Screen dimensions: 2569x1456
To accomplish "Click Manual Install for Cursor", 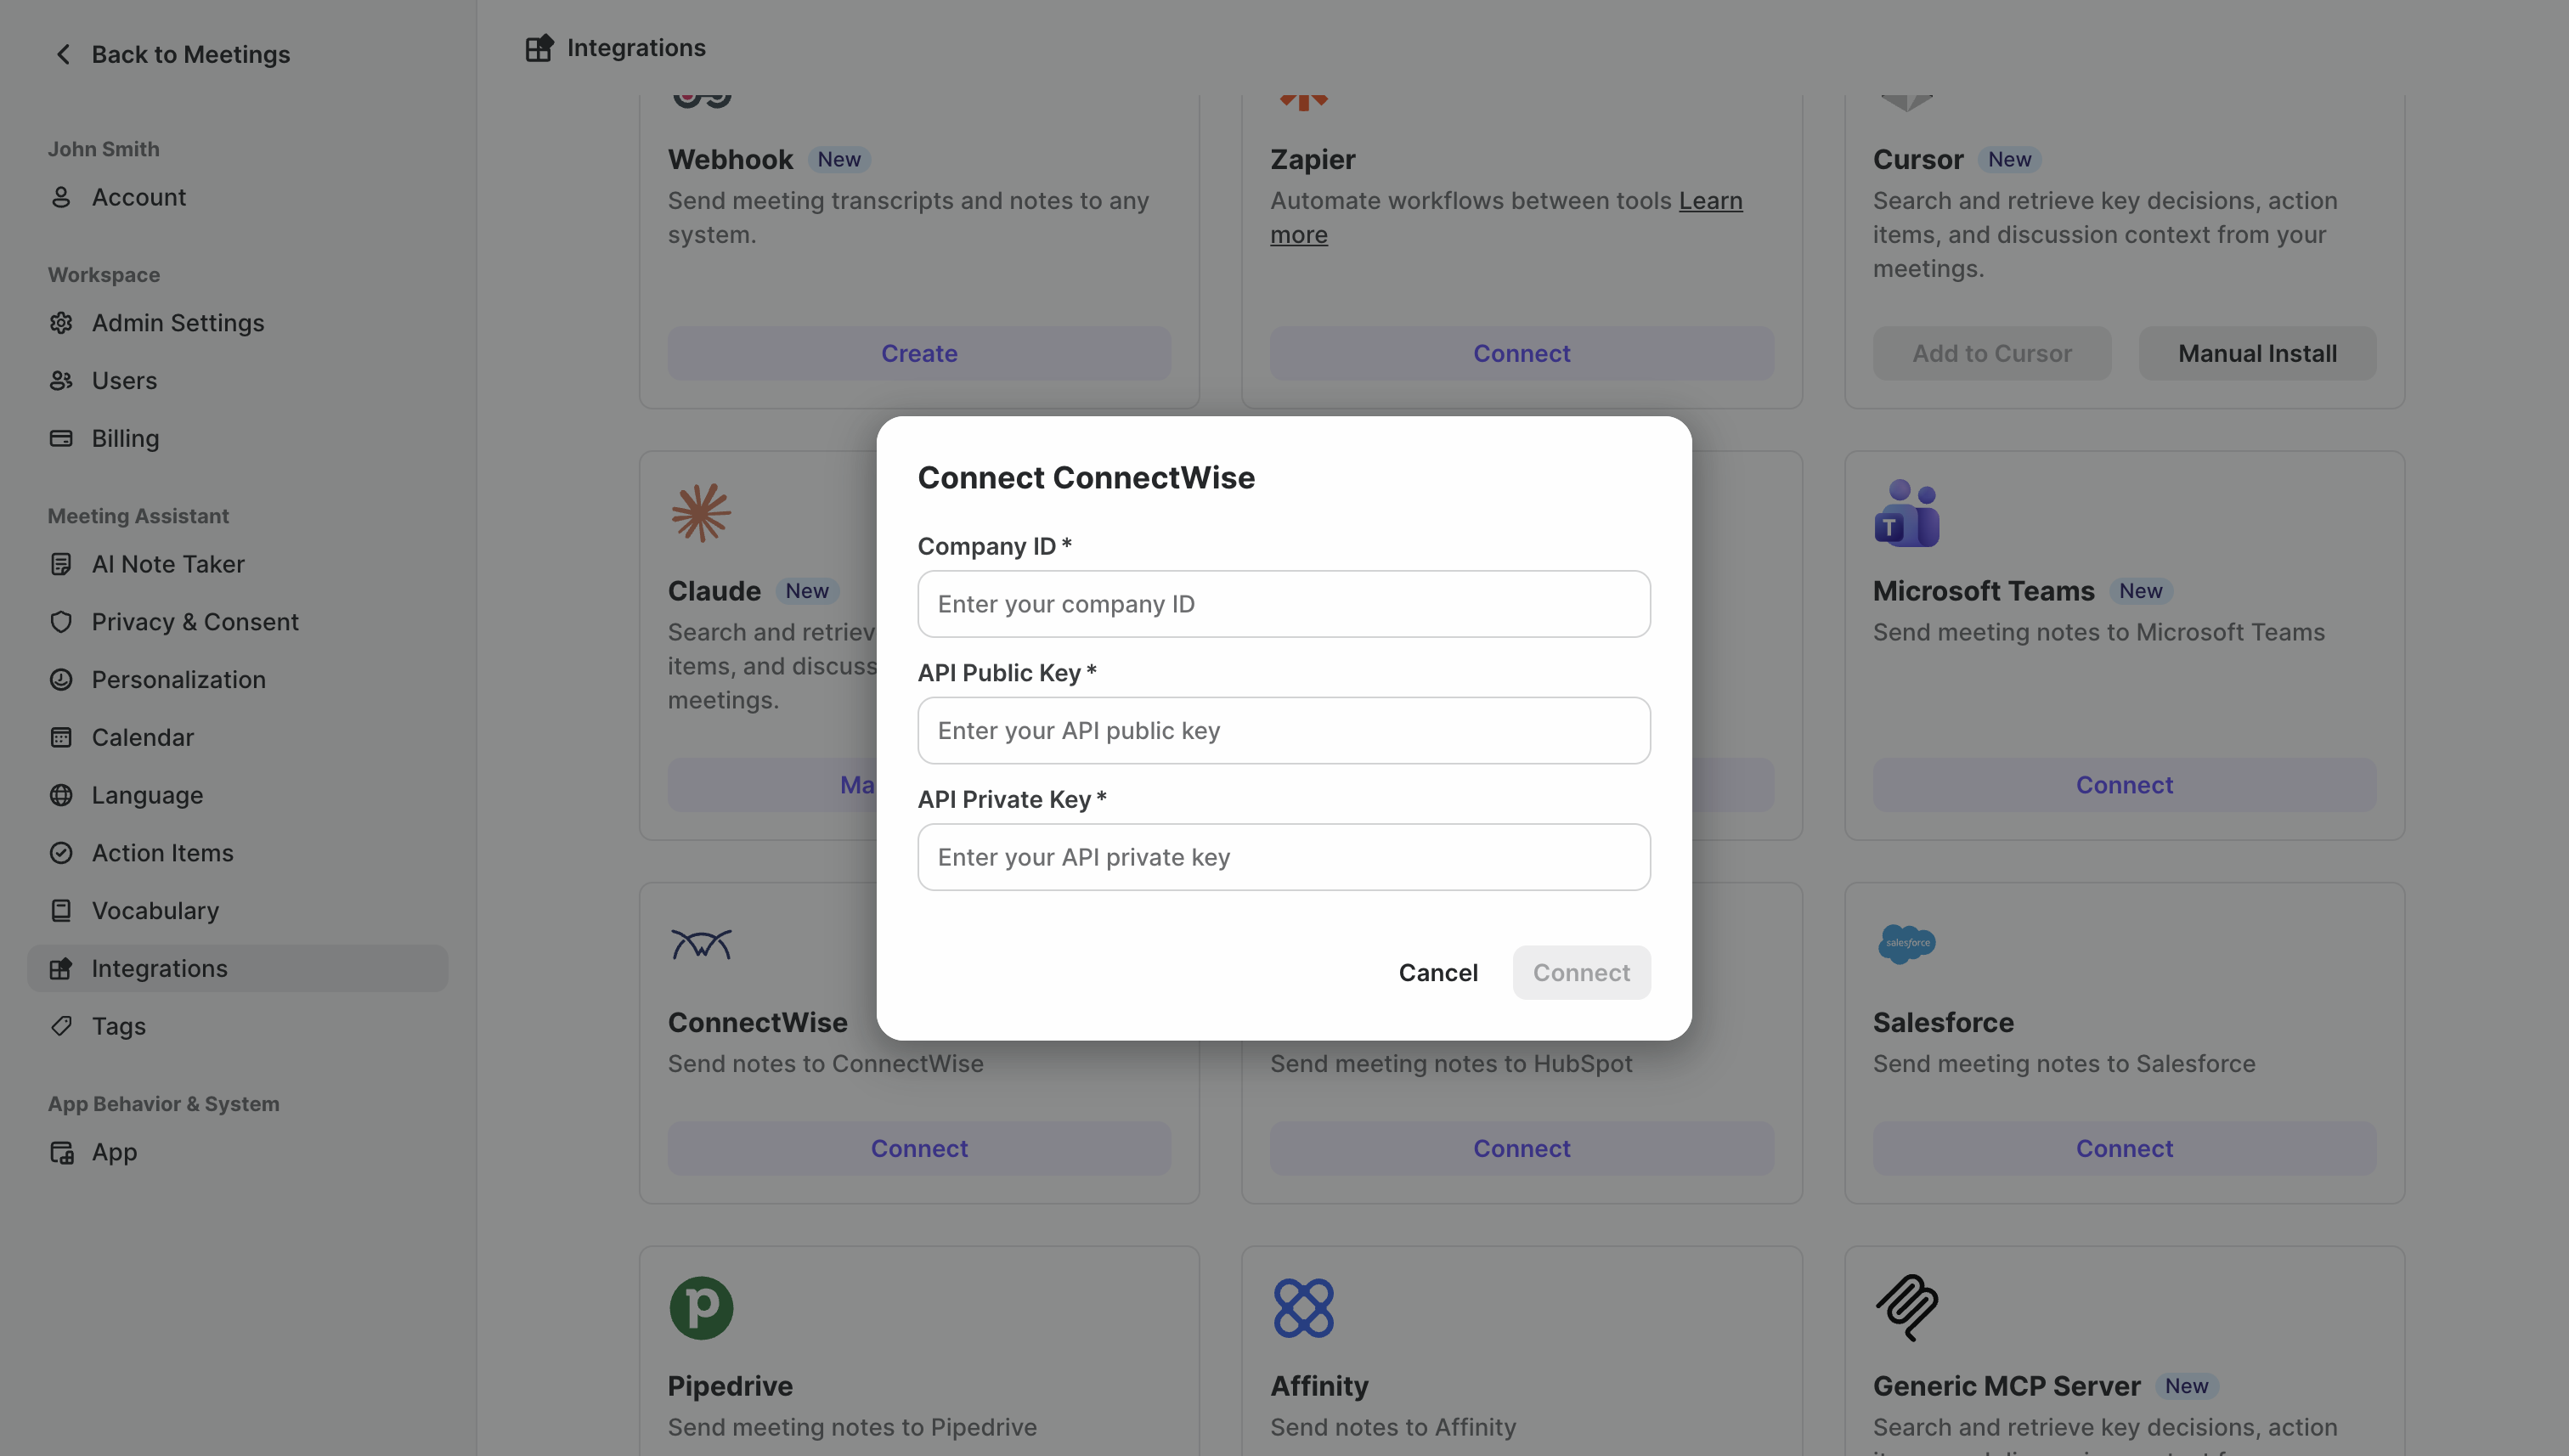I will point(2257,353).
